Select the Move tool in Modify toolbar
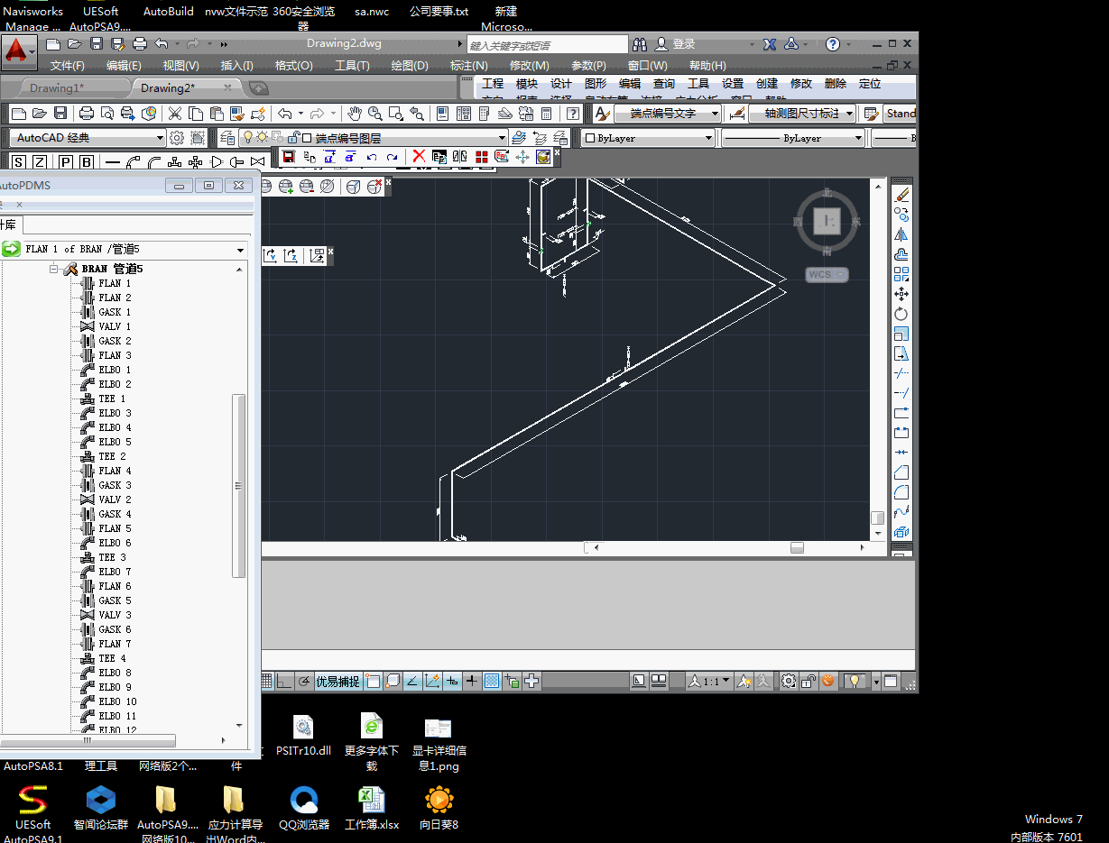Image resolution: width=1109 pixels, height=843 pixels. 901,294
